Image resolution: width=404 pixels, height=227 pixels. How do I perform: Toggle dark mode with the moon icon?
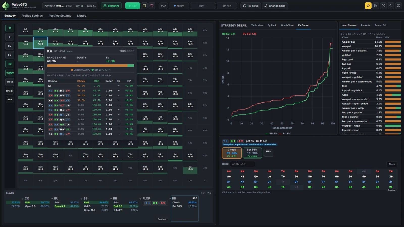tap(391, 6)
